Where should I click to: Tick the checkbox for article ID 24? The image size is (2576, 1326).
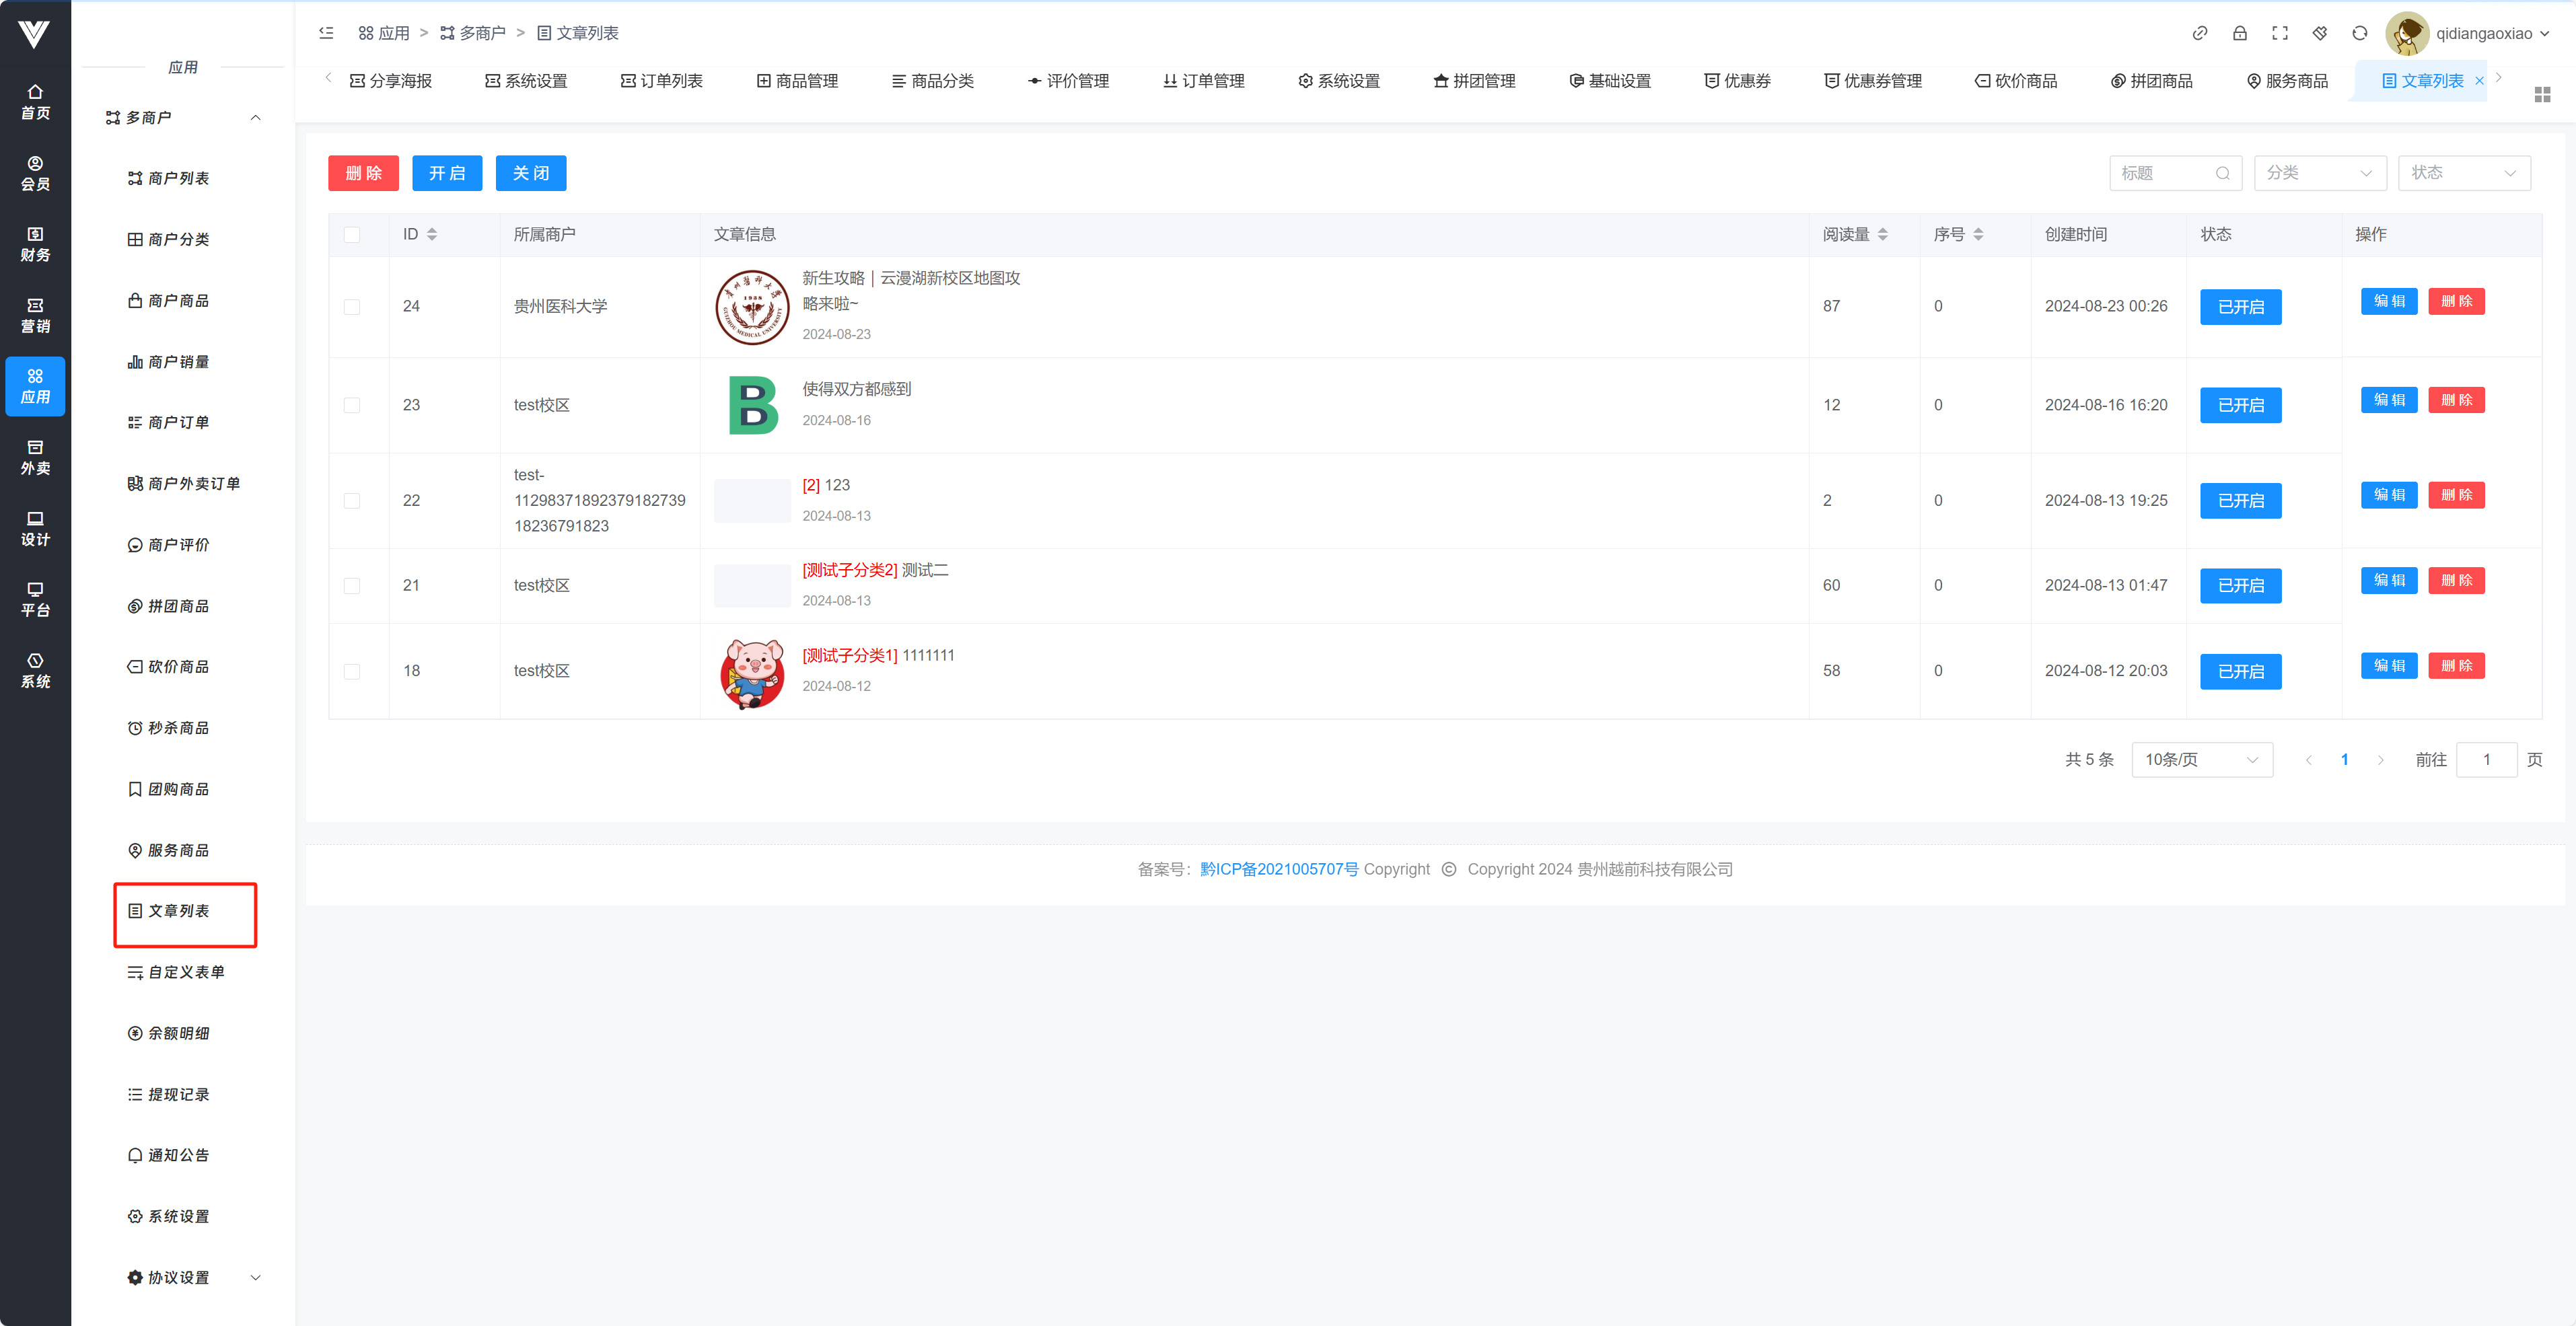[352, 307]
